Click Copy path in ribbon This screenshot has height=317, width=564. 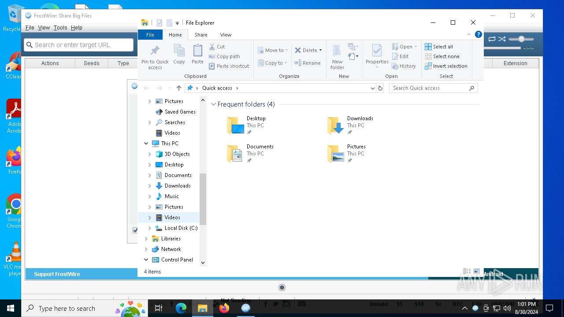224,56
